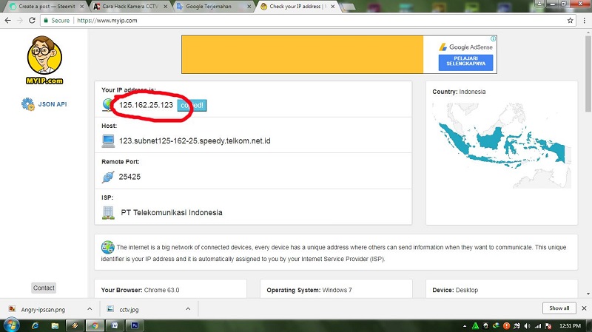Click the computer icon under Host
Viewport: 592px width, 332px height.
click(x=108, y=140)
